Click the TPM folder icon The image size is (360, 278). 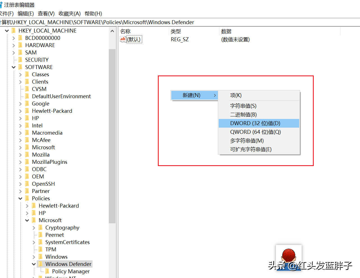pyautogui.click(x=40, y=249)
